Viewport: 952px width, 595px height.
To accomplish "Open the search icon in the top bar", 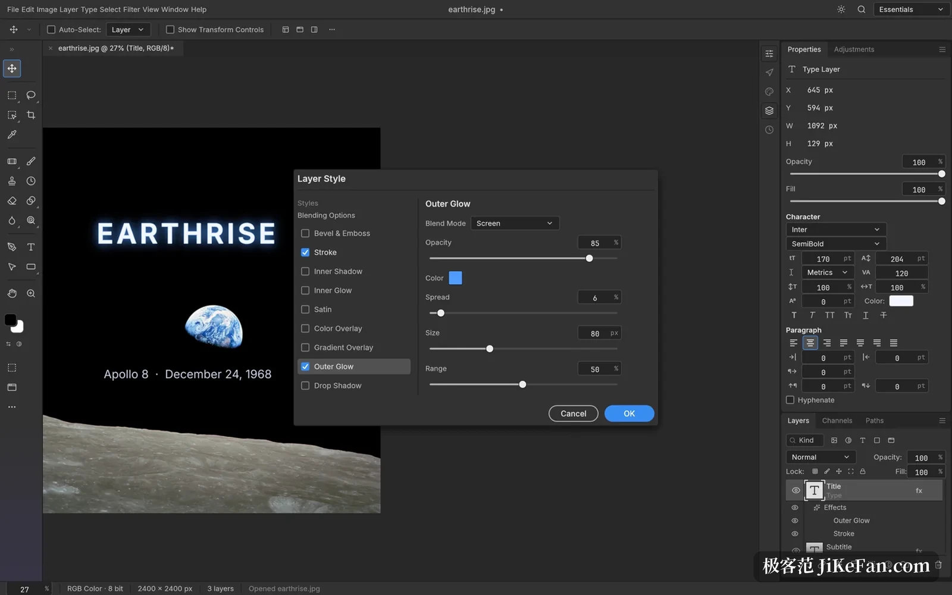I will [861, 10].
